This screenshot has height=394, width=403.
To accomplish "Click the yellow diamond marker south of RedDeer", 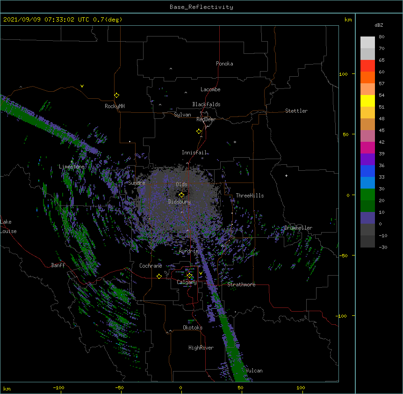I will (x=199, y=131).
